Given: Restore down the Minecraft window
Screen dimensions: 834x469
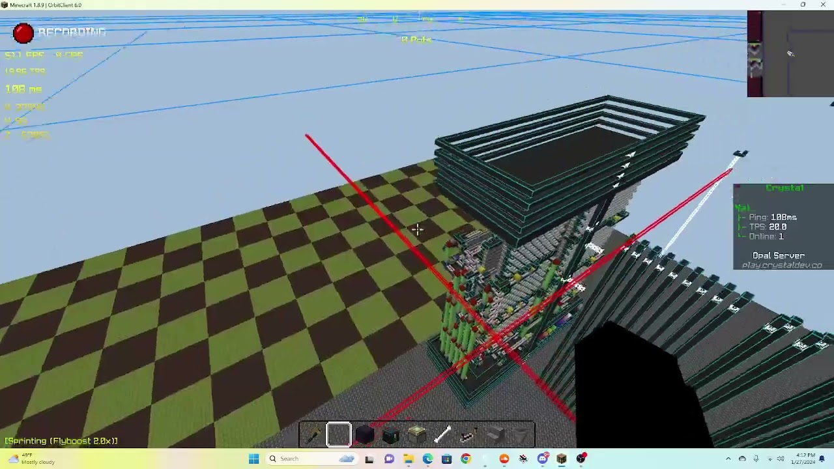Looking at the screenshot, I should [803, 5].
